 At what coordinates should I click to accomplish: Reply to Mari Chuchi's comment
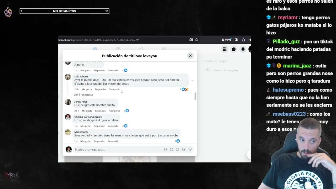coord(99,141)
